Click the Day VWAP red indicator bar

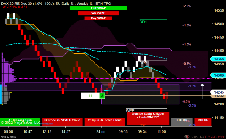click(98, 18)
